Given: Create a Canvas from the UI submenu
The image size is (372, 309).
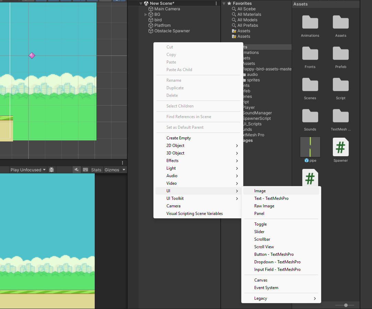Looking at the screenshot, I should [281, 280].
